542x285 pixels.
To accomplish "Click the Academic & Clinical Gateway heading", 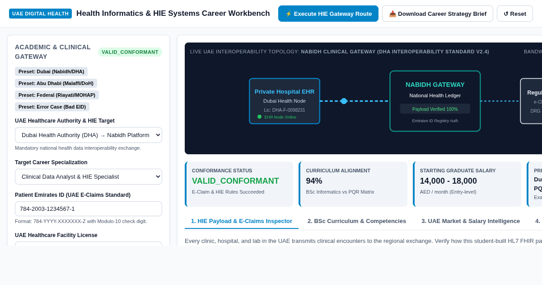I will (x=53, y=52).
